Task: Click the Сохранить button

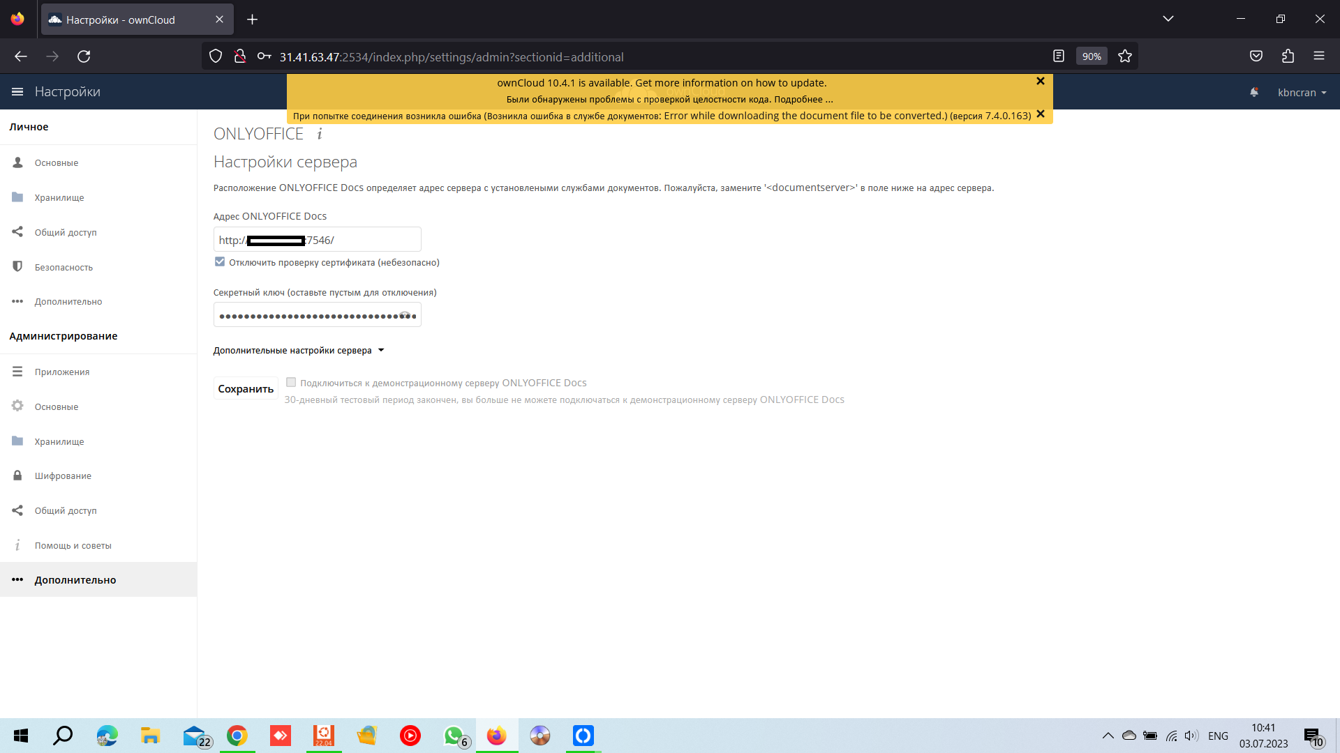Action: [x=246, y=389]
